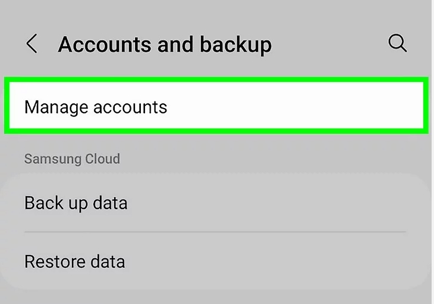434x304 pixels.
Task: Click the divider above Restore data
Action: (x=215, y=232)
